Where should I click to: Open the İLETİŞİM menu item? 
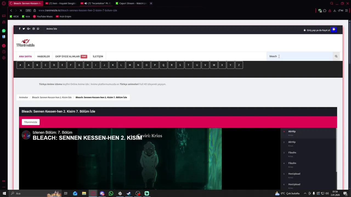pos(98,56)
